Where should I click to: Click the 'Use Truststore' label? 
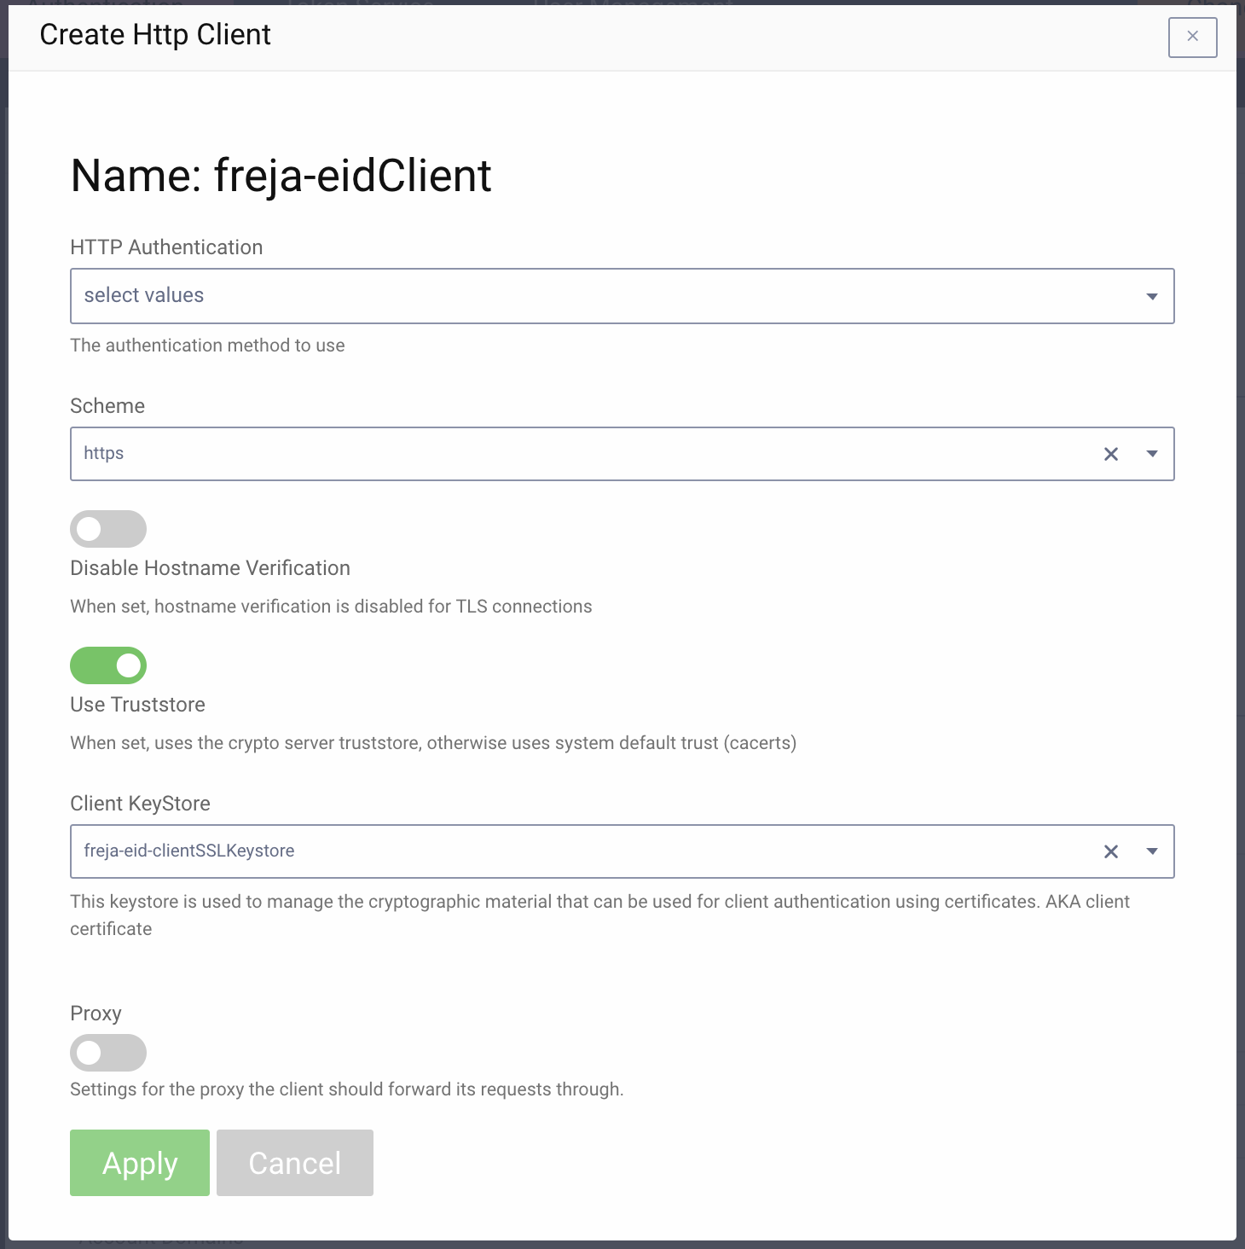[137, 705]
